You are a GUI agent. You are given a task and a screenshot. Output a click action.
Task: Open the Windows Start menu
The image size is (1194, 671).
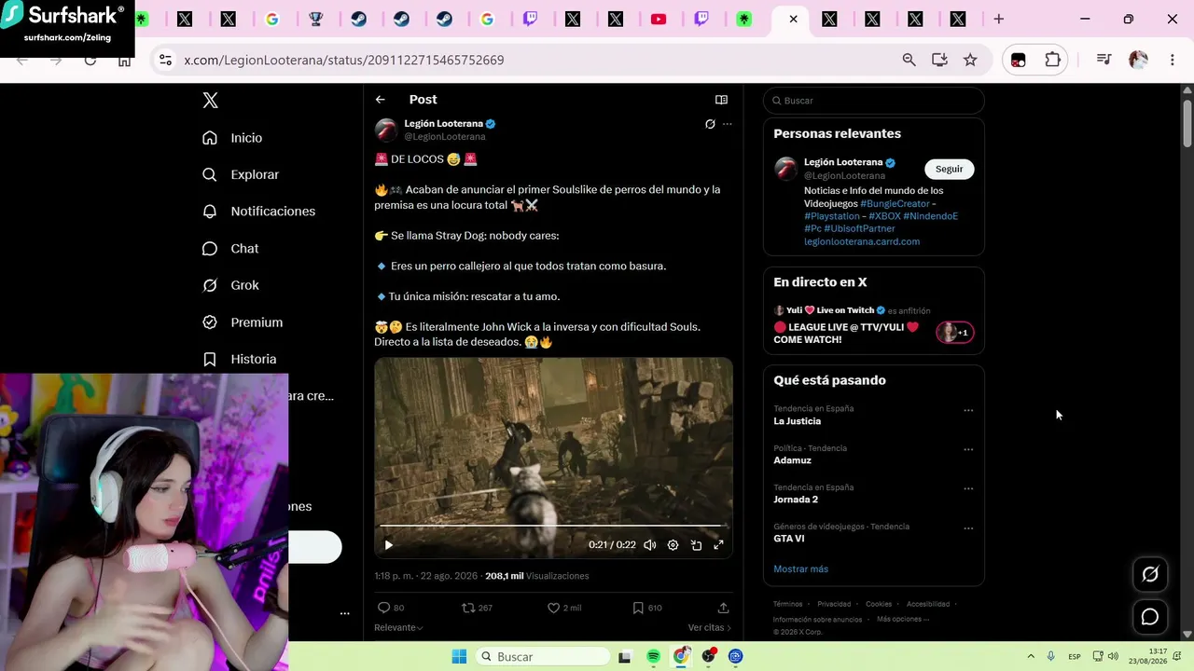459,657
